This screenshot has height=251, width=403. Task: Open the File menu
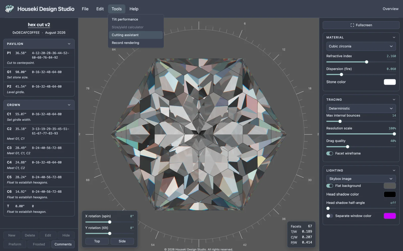click(x=85, y=9)
